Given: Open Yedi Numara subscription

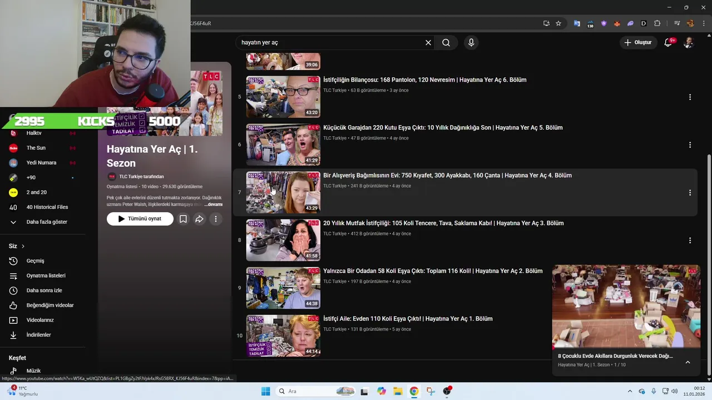Looking at the screenshot, I should [x=42, y=163].
